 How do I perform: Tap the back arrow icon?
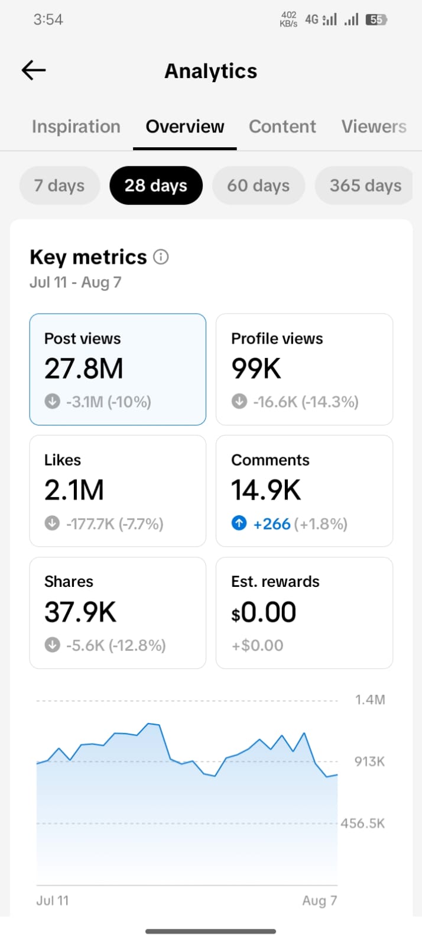point(34,70)
